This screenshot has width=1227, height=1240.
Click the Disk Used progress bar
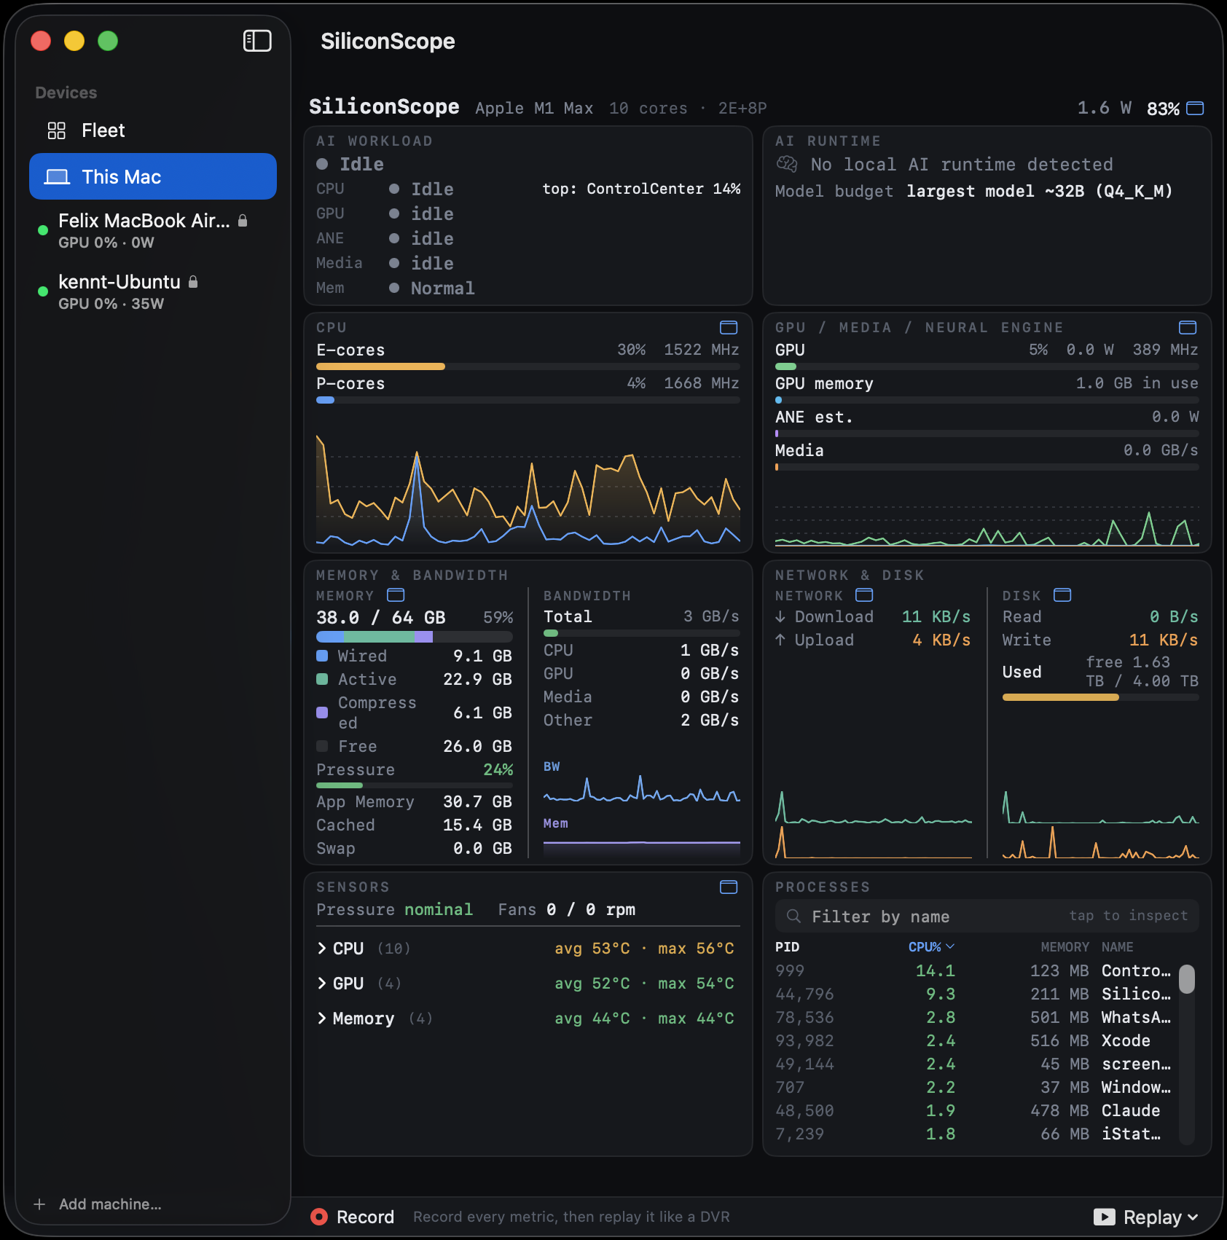(x=1100, y=697)
